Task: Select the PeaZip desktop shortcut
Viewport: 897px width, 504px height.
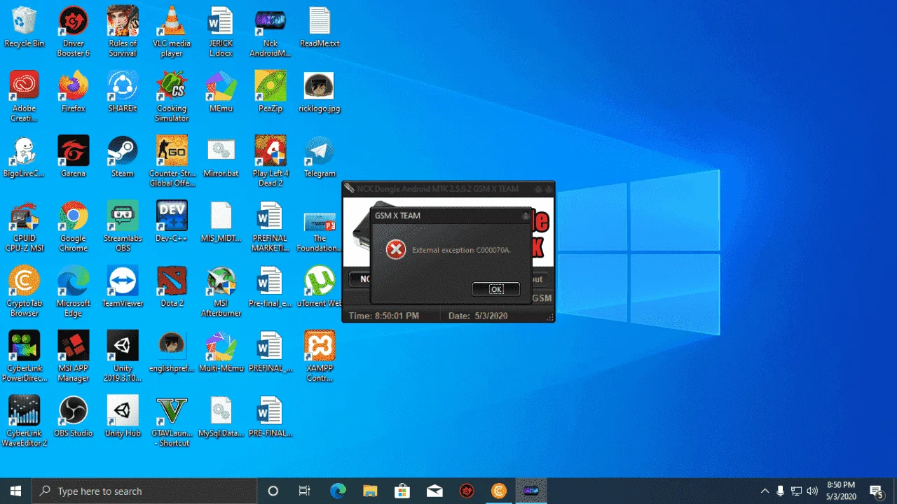Action: coord(270,92)
